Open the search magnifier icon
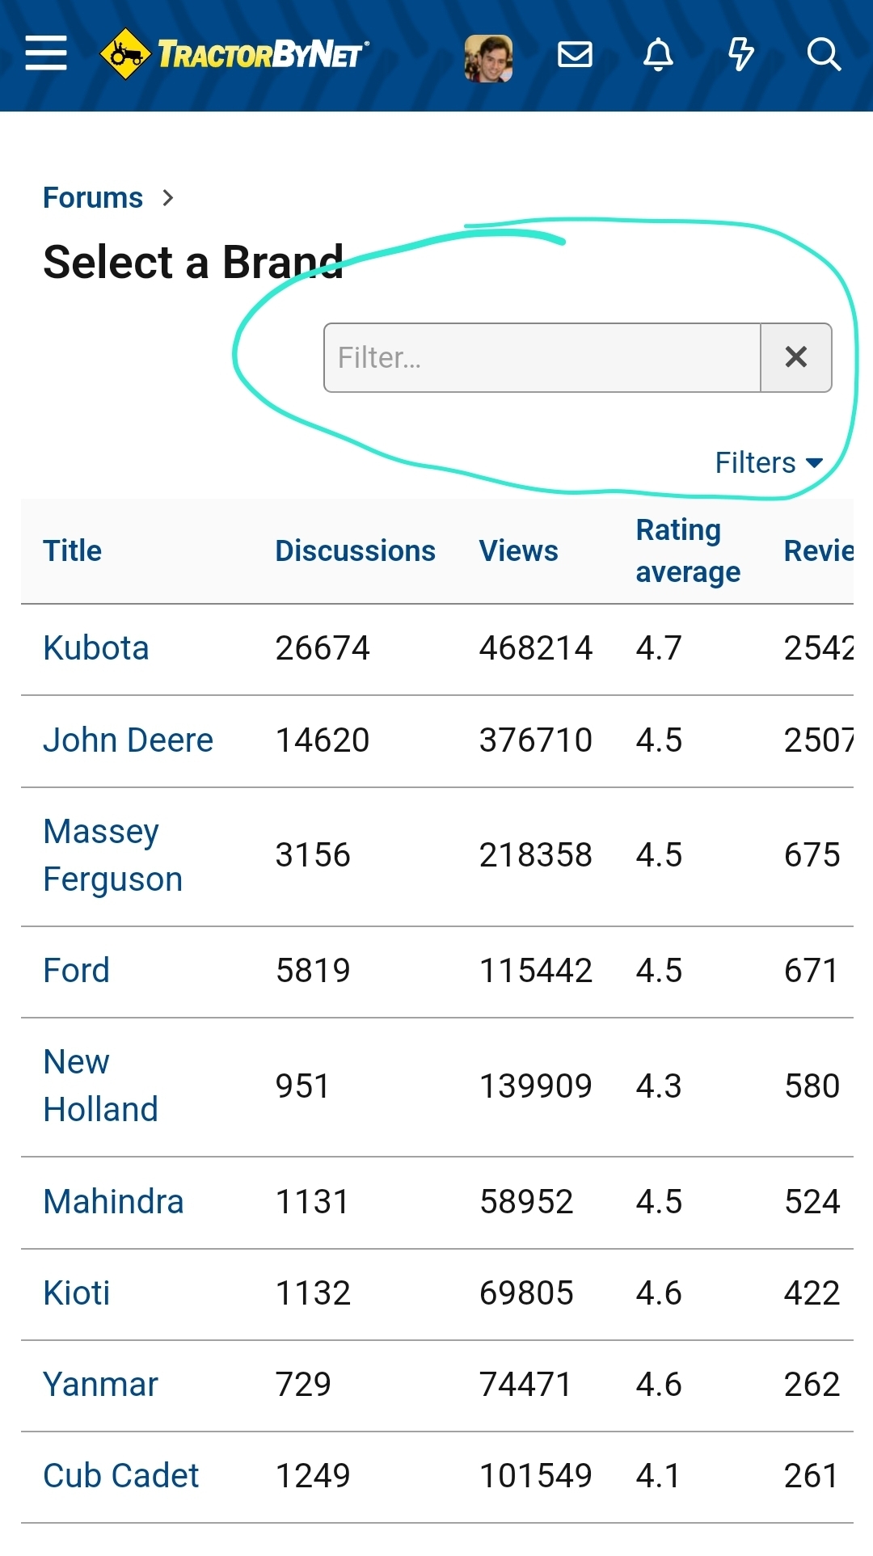The height and width of the screenshot is (1556, 873). tap(824, 55)
